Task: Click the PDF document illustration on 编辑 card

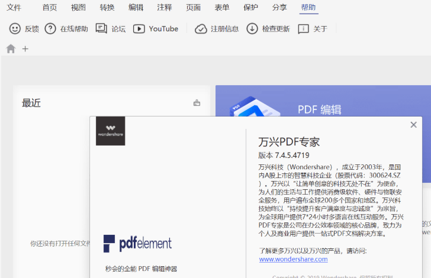Action: [255, 106]
